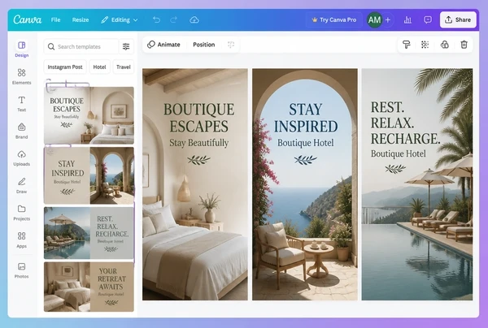
Task: Choose the Boutique Escapes template thumbnail
Action: click(89, 115)
